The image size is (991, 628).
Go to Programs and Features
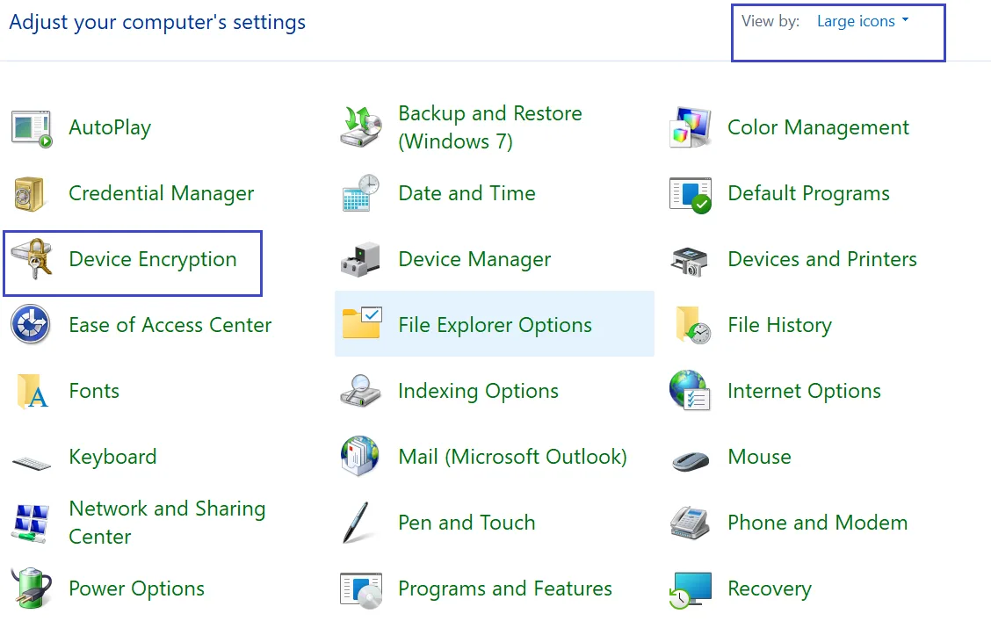pos(504,588)
